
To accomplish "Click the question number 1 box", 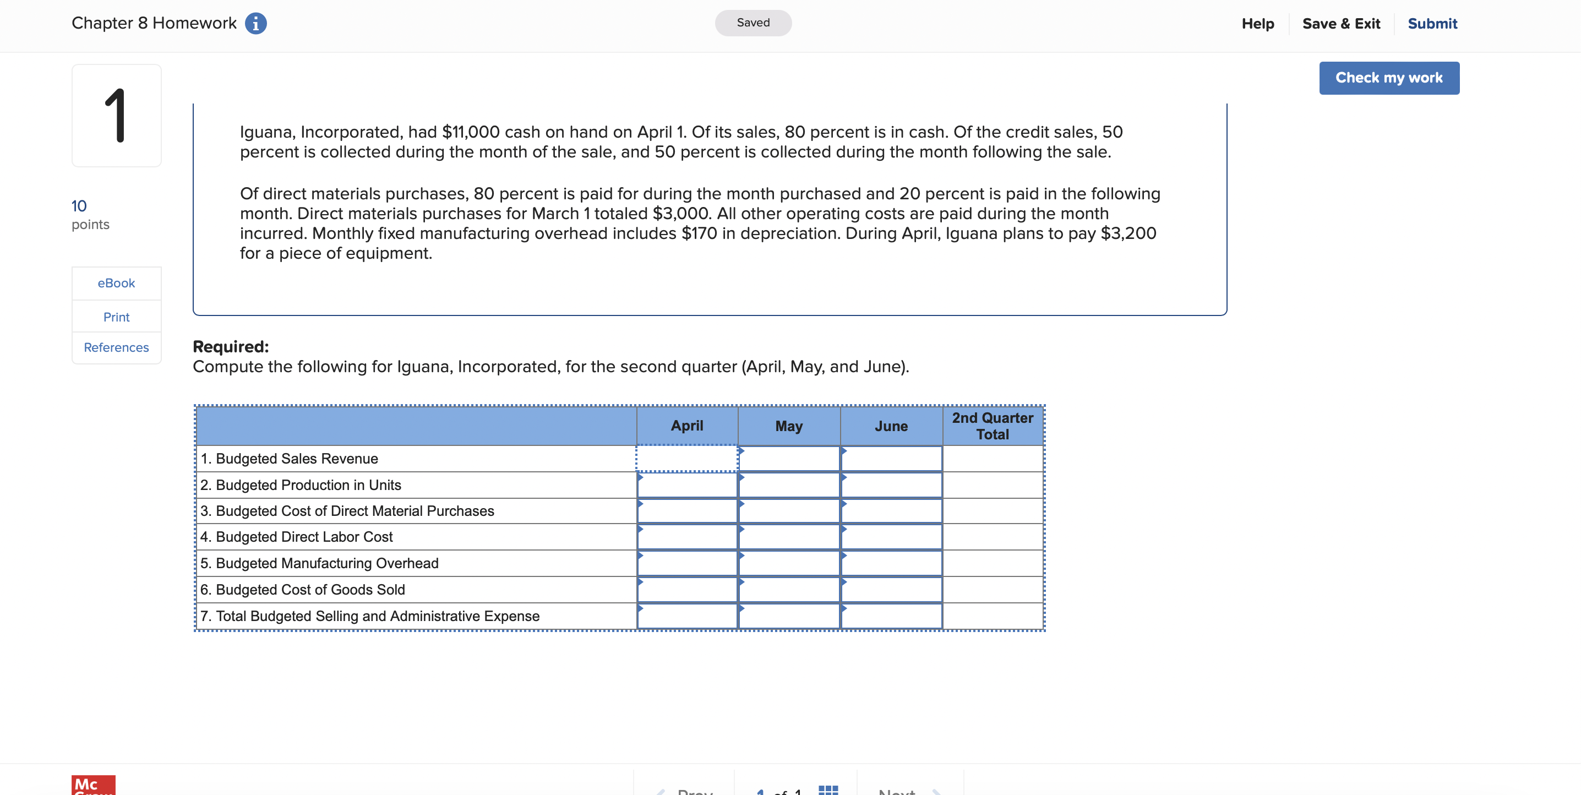I will coord(116,116).
